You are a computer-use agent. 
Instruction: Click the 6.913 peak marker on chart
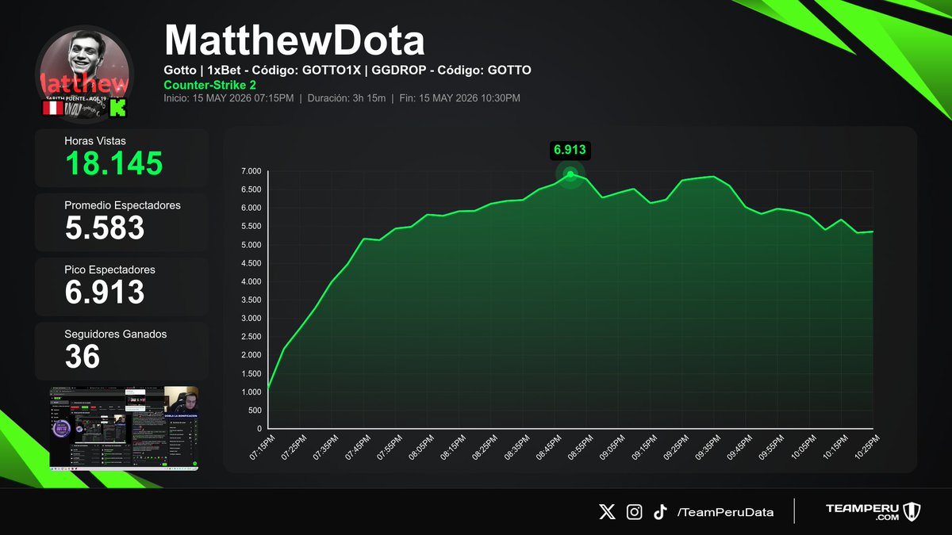point(570,174)
